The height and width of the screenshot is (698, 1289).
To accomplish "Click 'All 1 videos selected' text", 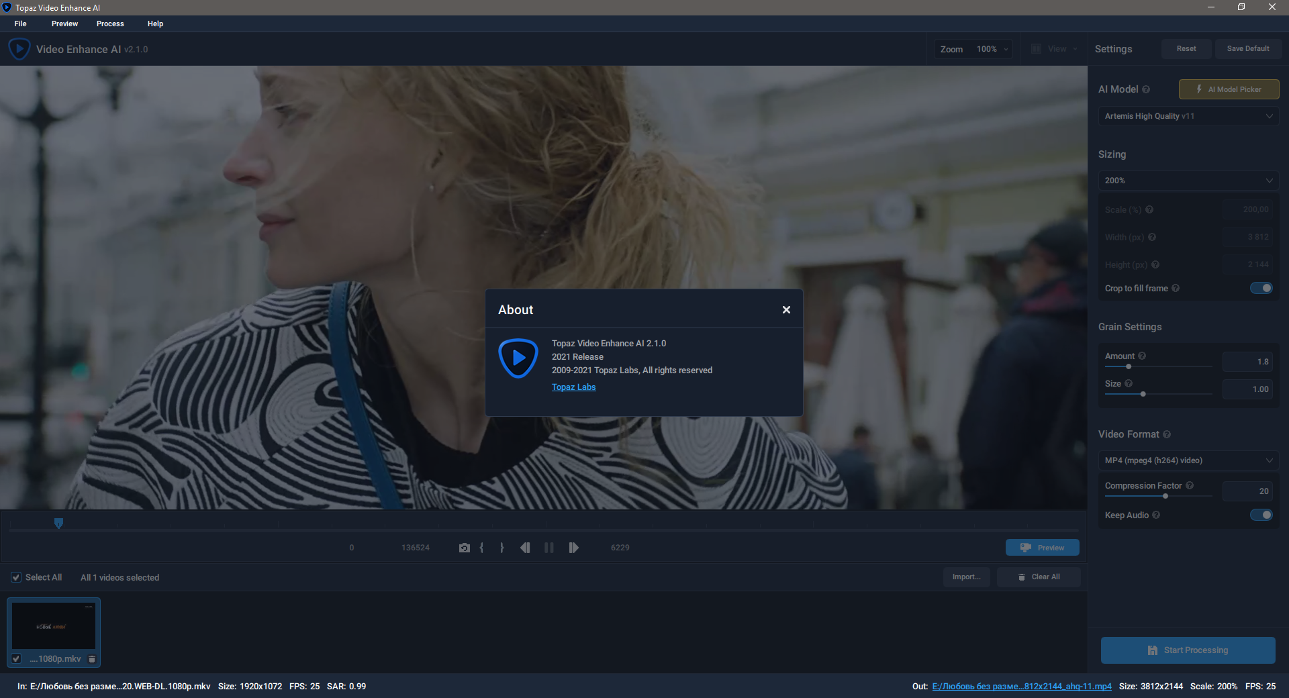I will pos(120,577).
